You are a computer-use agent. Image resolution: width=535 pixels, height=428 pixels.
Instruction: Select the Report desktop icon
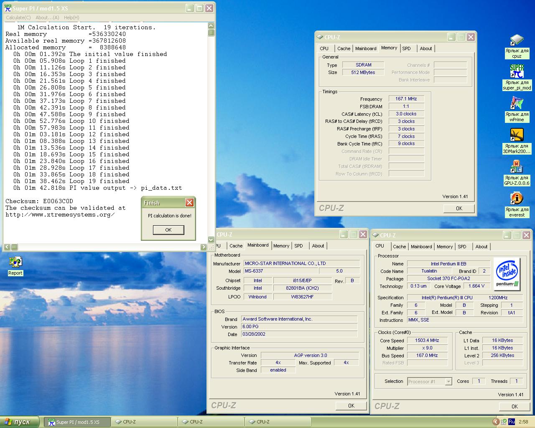tap(15, 266)
